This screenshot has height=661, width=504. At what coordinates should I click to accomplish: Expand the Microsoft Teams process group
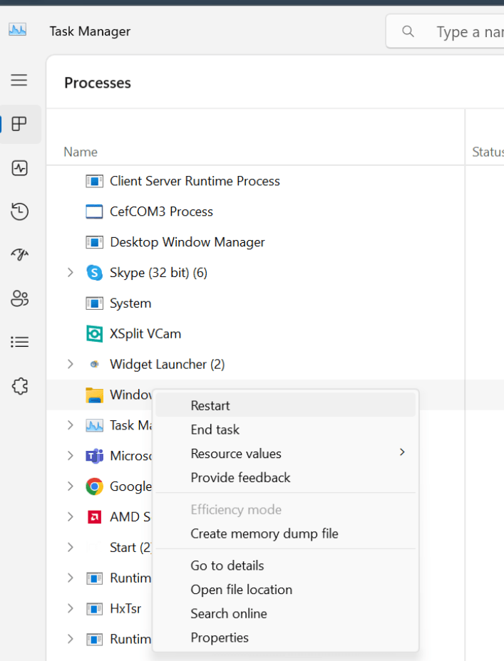[x=71, y=456]
